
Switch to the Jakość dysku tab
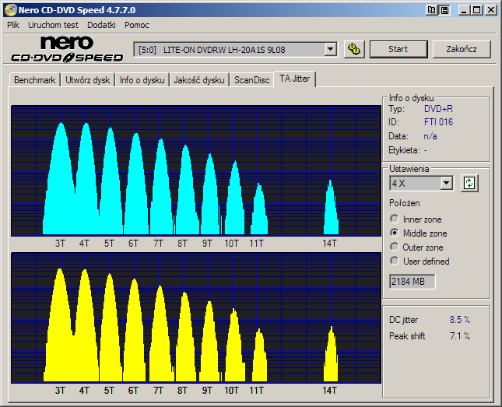(198, 80)
